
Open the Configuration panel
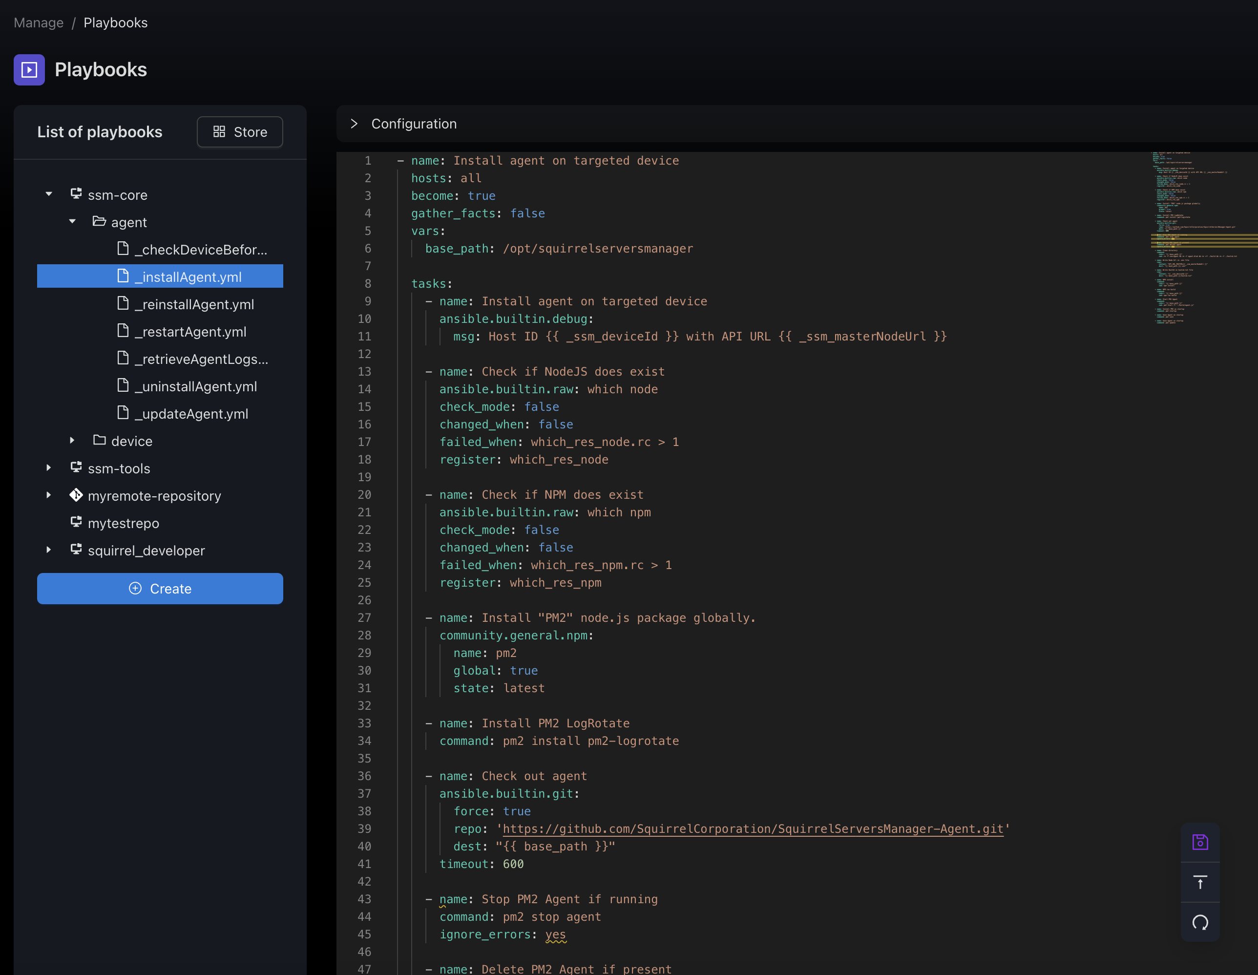356,123
